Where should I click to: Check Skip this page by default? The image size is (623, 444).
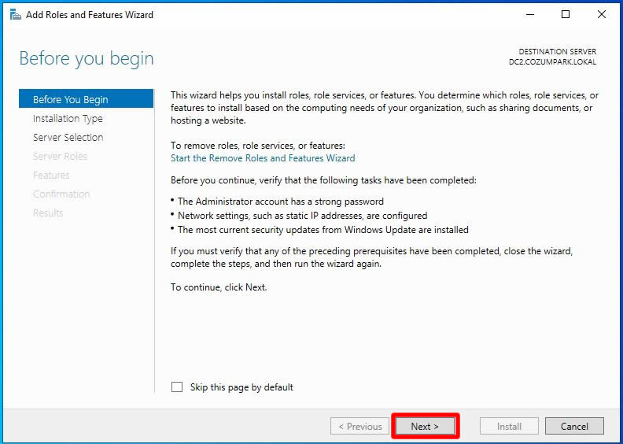point(177,387)
